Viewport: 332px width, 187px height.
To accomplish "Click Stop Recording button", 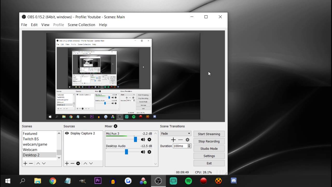I will tap(209, 141).
